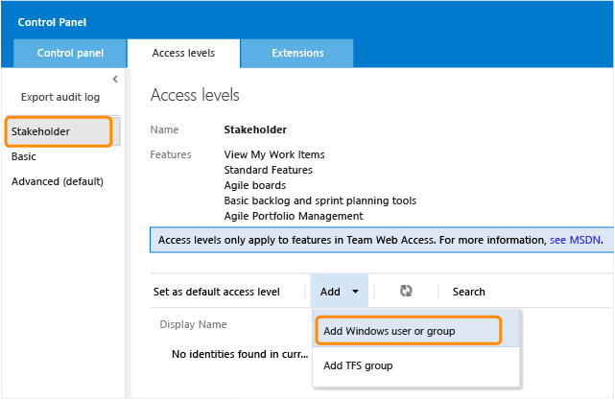Click Export audit log
615x400 pixels.
[60, 97]
